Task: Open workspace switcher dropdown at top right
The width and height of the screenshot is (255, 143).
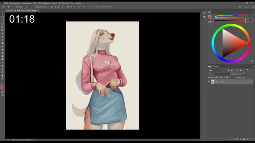Action: click(x=247, y=7)
